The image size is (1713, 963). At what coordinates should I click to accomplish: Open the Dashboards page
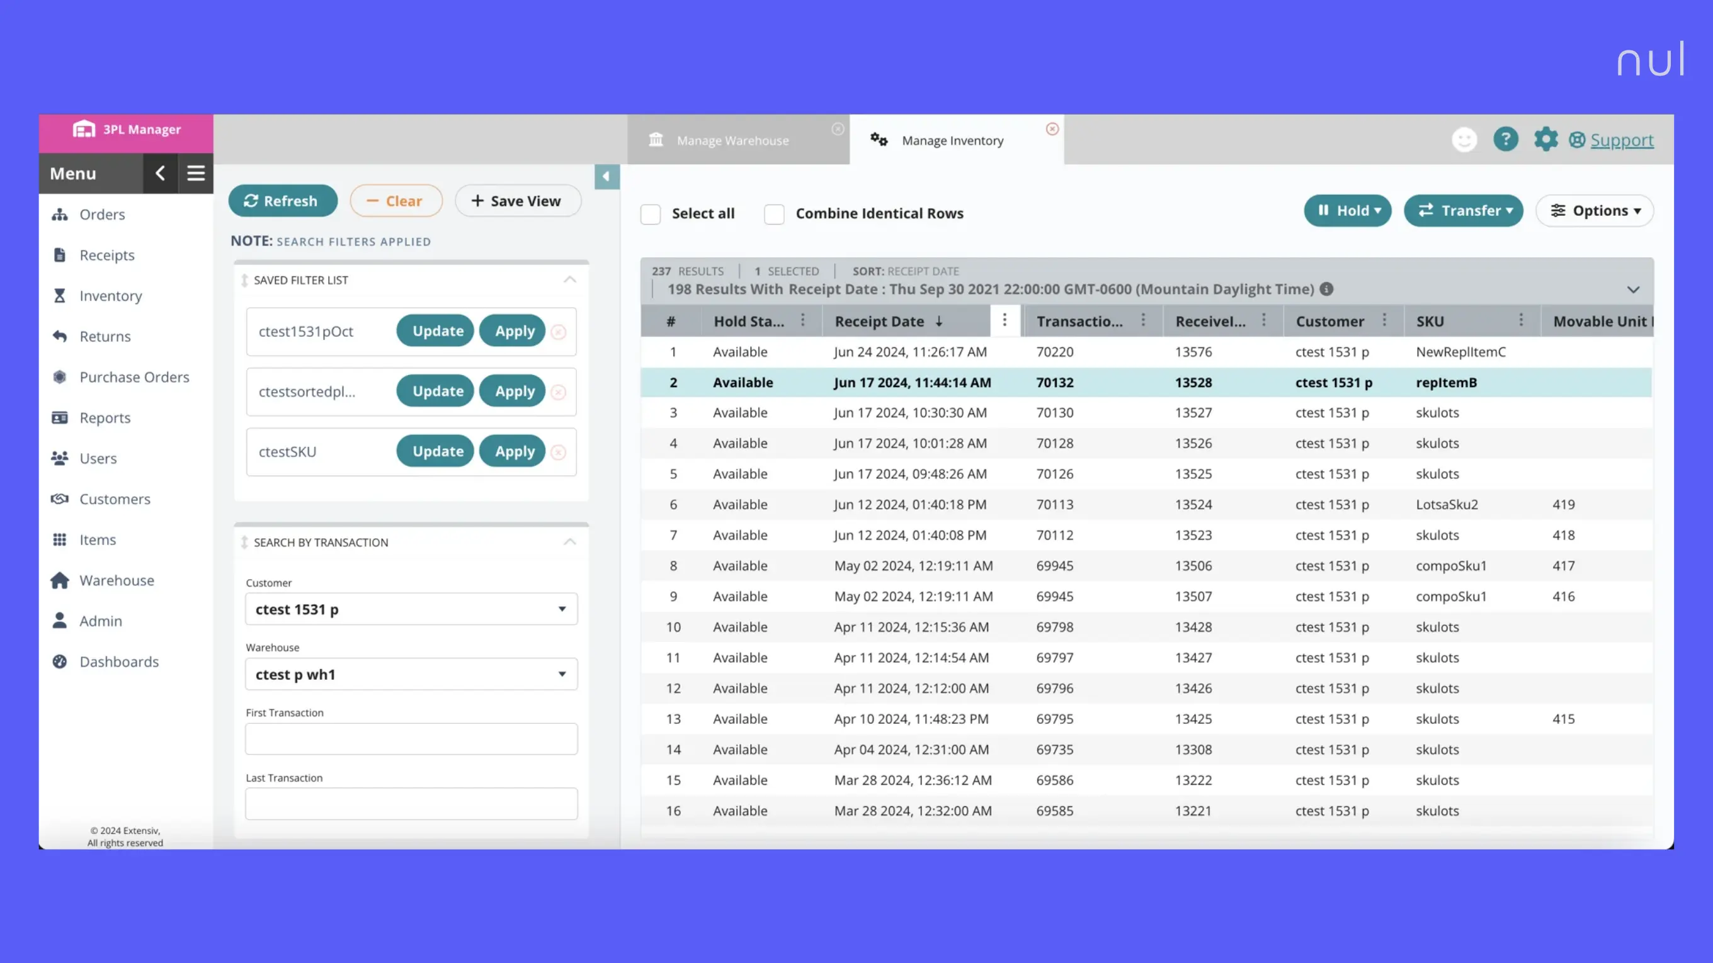click(118, 662)
